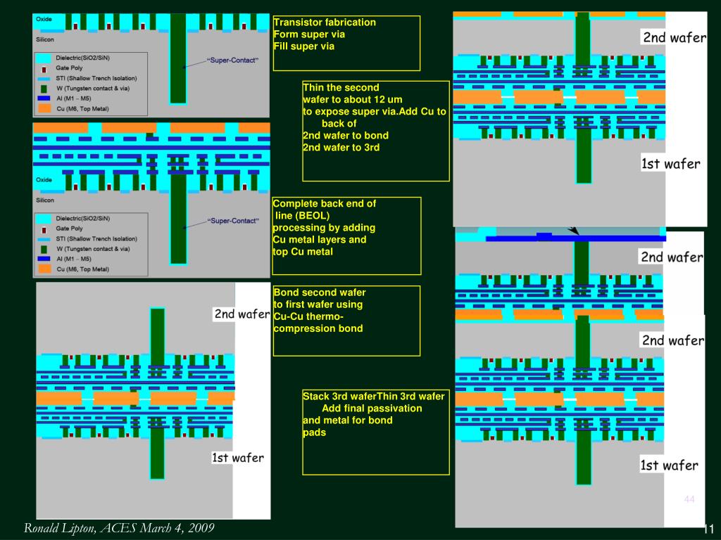Click 'Oxide' label in first transistor diagram

click(x=44, y=19)
